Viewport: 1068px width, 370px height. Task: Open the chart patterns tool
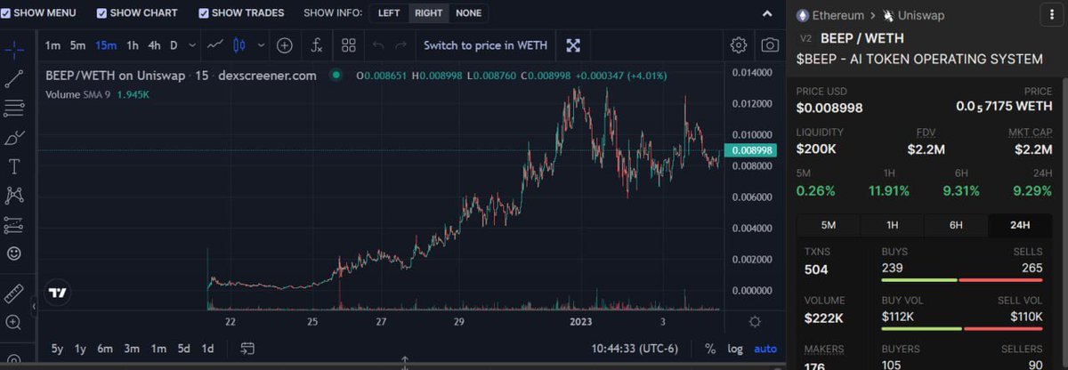tap(14, 195)
